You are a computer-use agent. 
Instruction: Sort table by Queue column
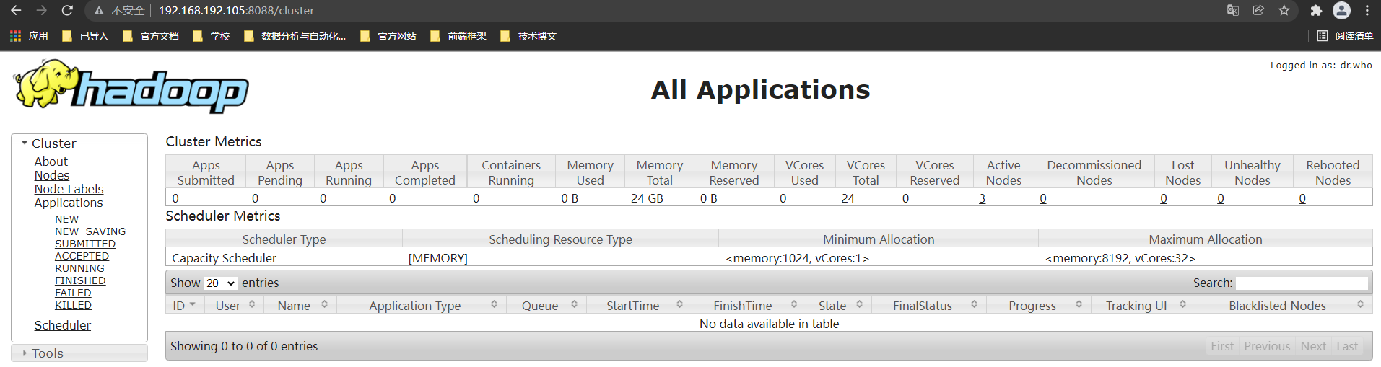click(546, 305)
